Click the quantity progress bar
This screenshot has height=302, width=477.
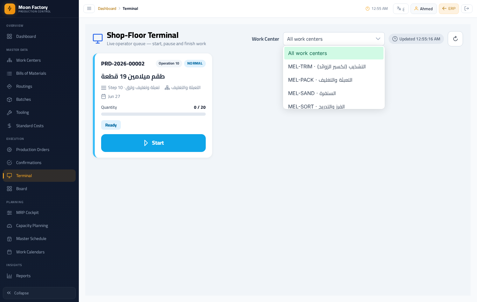point(153,114)
